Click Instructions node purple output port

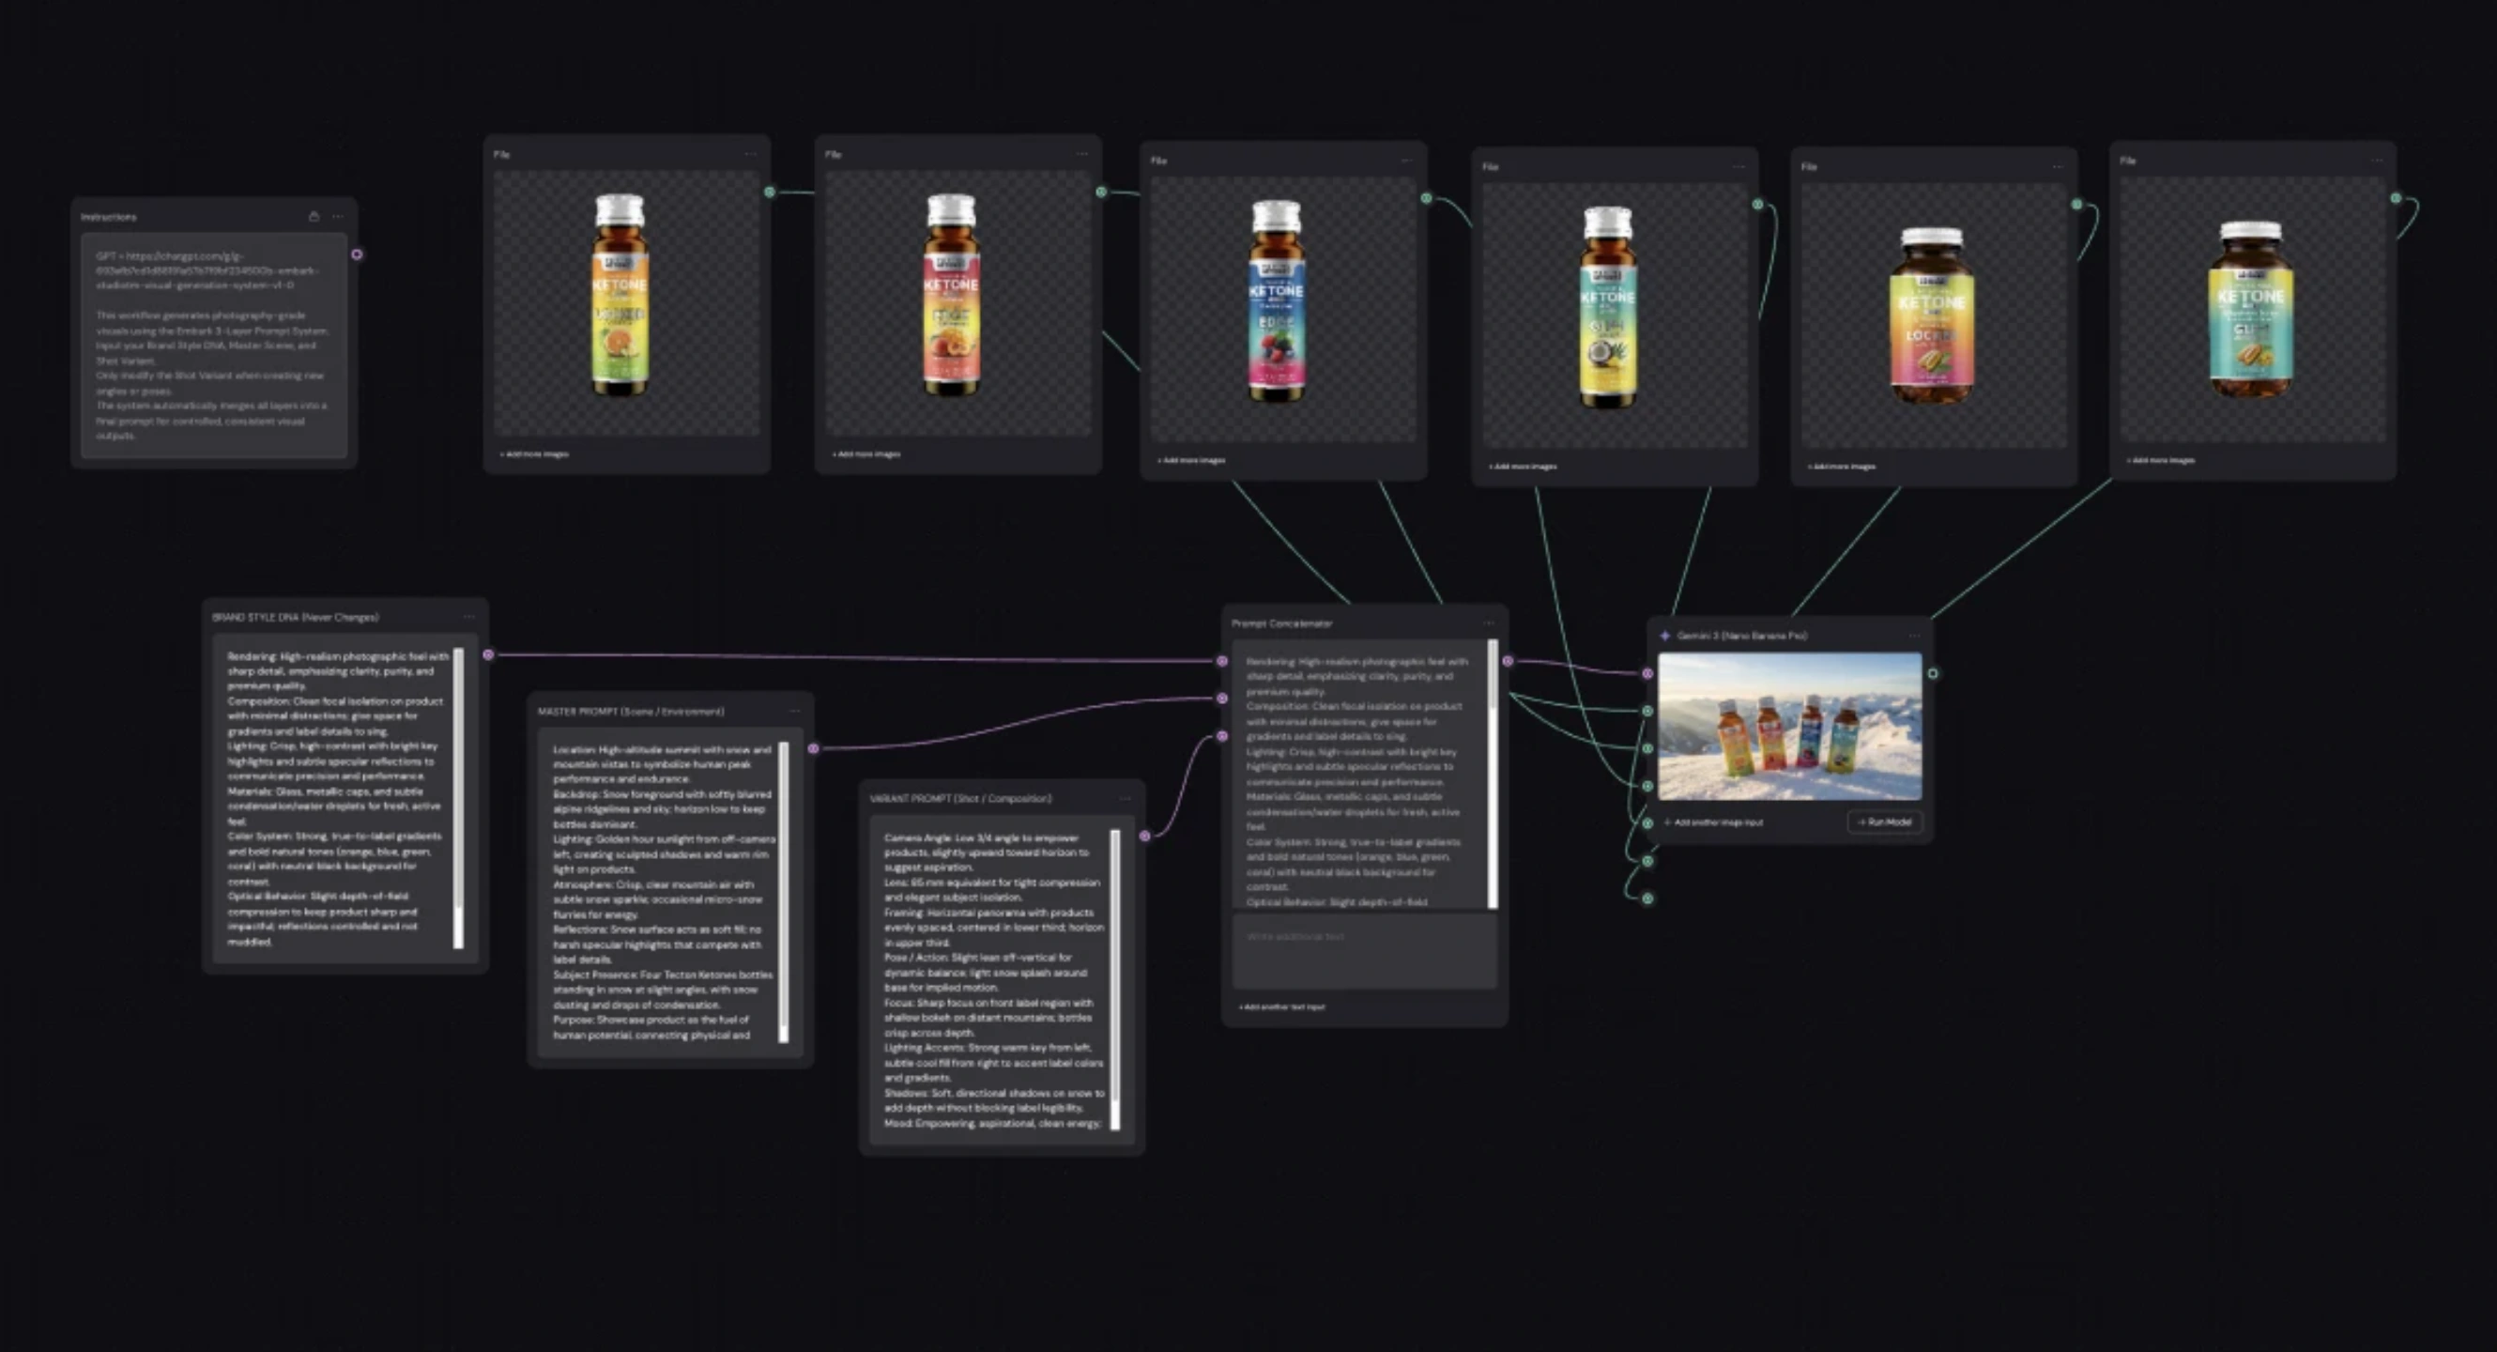pyautogui.click(x=357, y=253)
